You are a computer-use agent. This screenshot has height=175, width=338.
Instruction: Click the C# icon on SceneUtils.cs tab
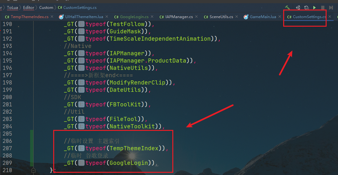pos(206,17)
